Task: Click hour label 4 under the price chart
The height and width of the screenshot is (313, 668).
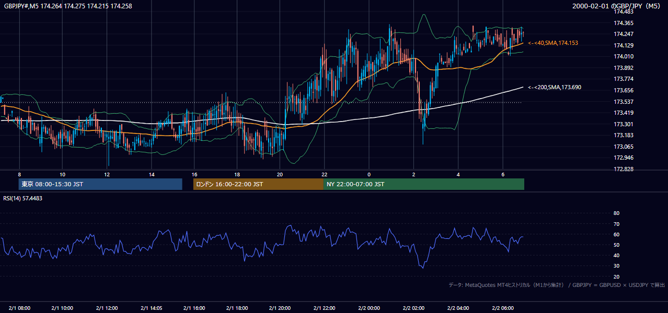Action: tap(458, 174)
